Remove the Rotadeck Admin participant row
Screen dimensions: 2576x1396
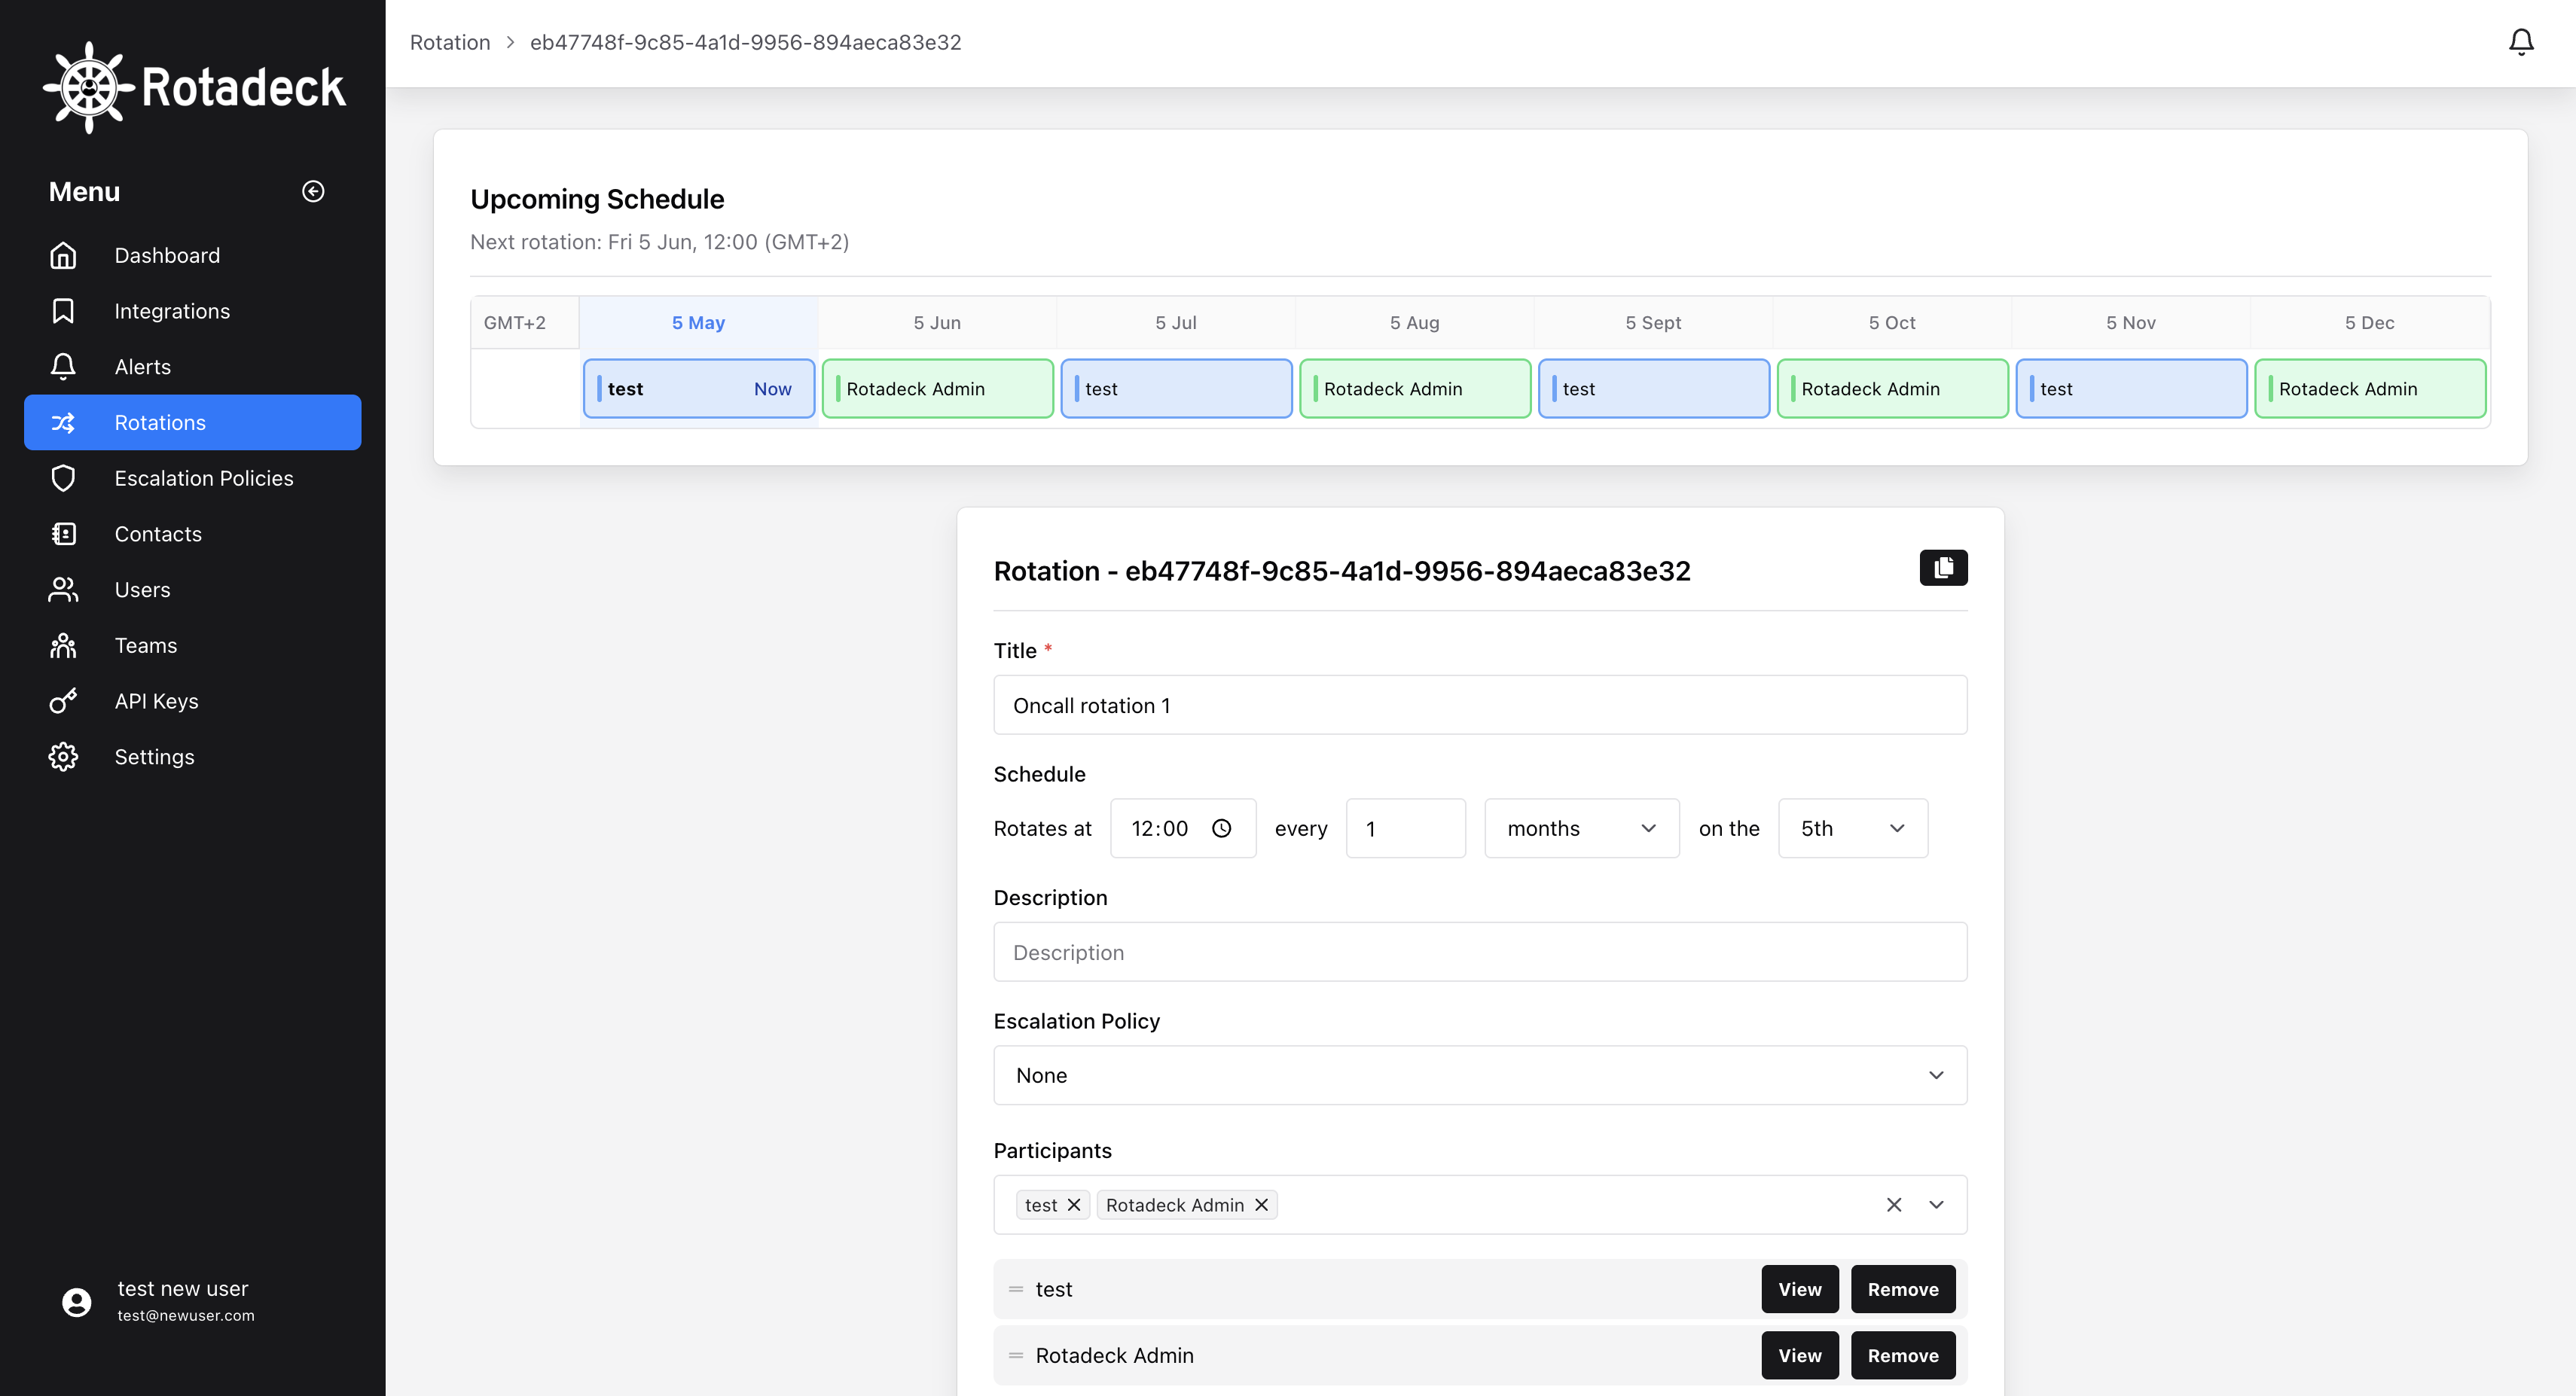pyautogui.click(x=1902, y=1356)
